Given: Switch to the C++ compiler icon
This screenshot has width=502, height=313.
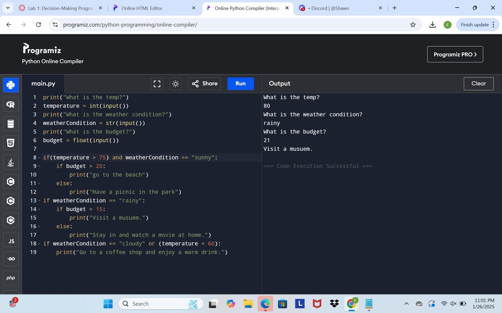Looking at the screenshot, I should click(11, 201).
